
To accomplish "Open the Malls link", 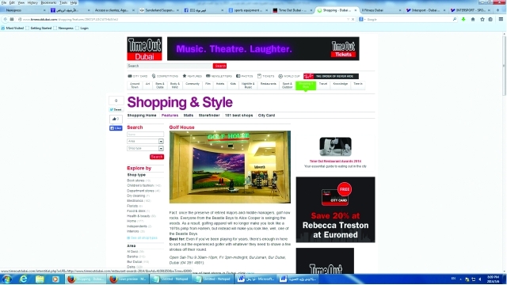I will tap(189, 116).
